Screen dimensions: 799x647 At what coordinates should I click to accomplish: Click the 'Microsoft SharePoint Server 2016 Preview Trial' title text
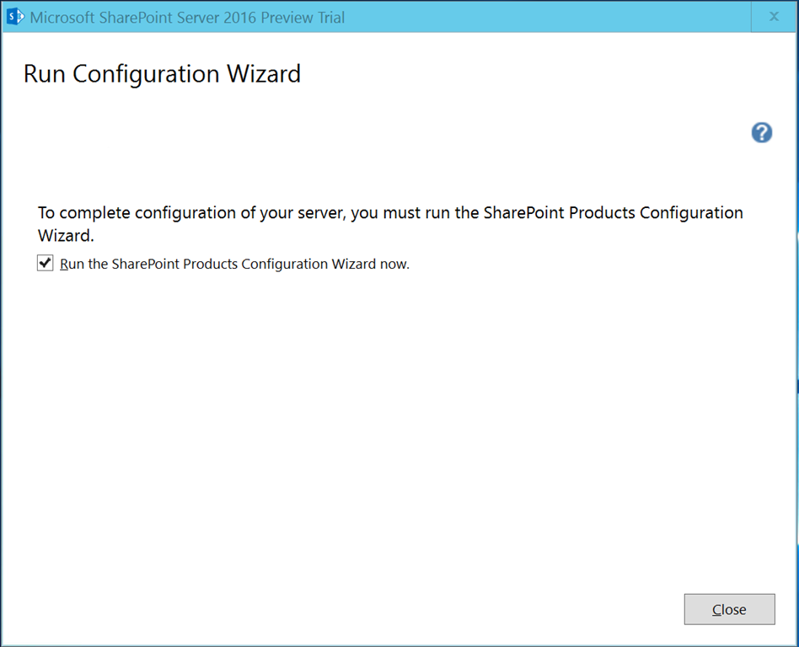[187, 18]
